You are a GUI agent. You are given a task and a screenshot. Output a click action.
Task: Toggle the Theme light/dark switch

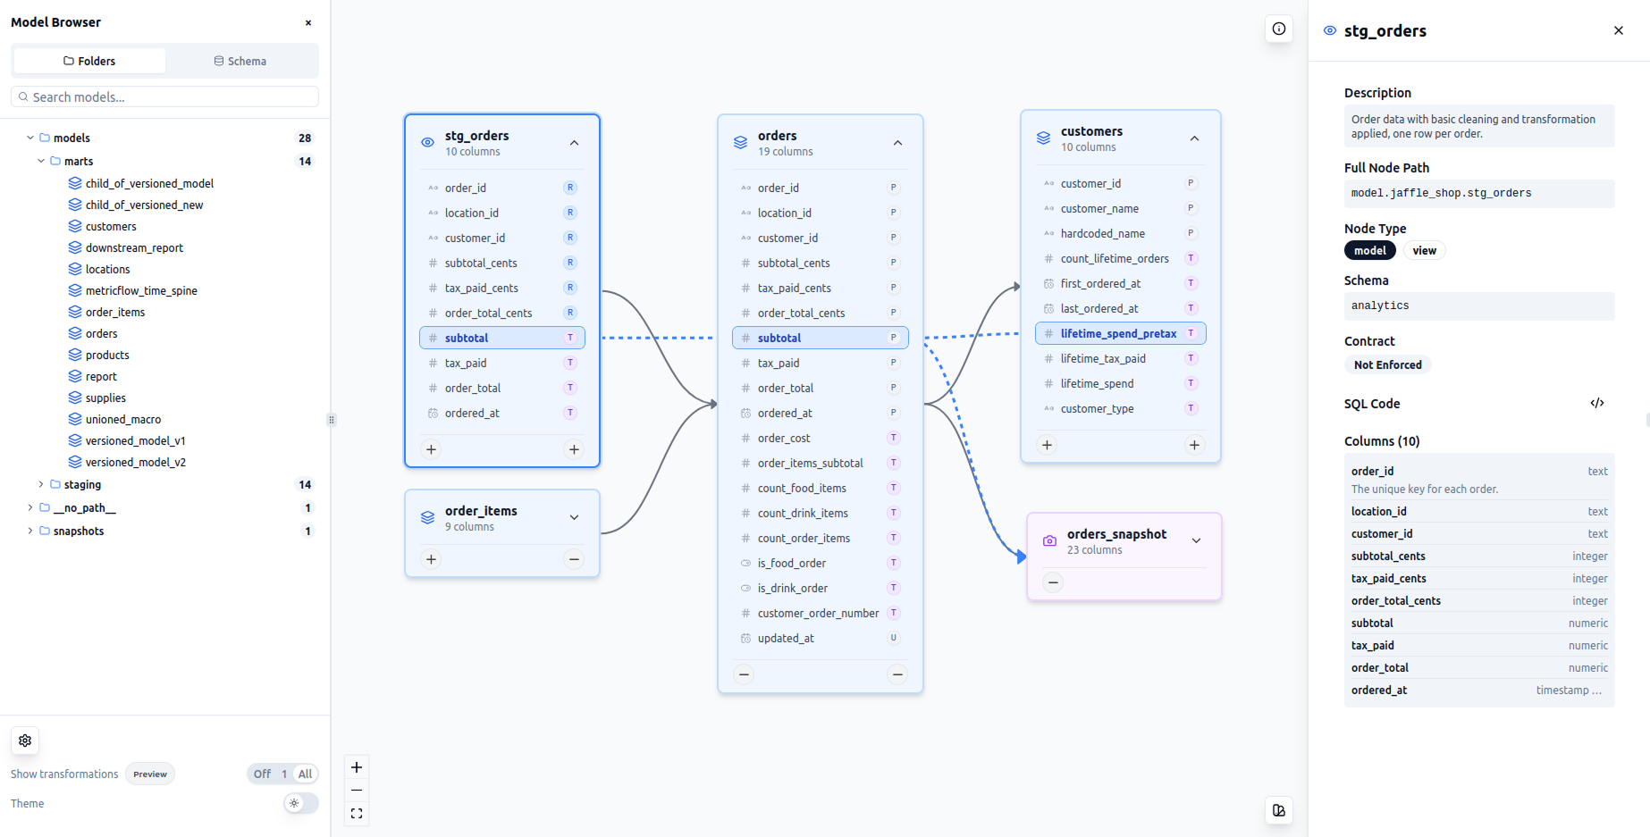click(300, 803)
